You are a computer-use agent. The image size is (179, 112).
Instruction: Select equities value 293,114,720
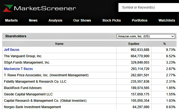click(140, 69)
